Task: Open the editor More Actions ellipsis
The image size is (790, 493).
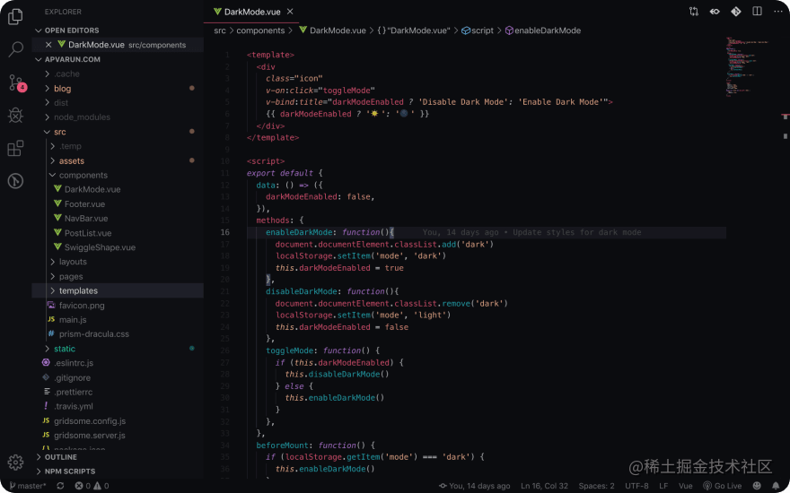Action: pyautogui.click(x=778, y=12)
